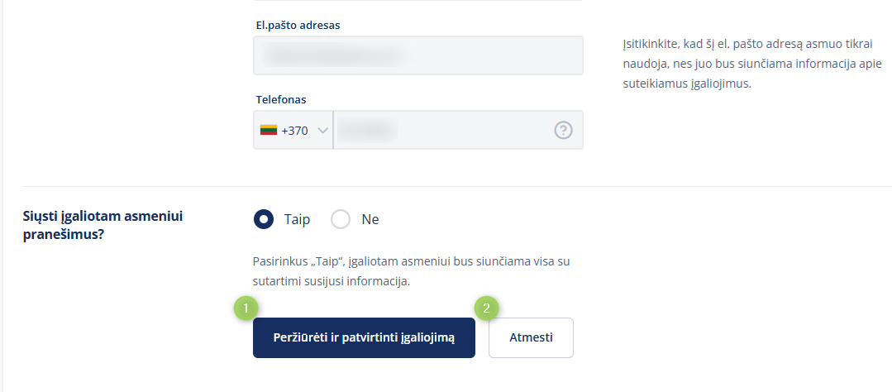Select the "Ne" radio button
Image resolution: width=892 pixels, height=392 pixels.
pos(341,219)
